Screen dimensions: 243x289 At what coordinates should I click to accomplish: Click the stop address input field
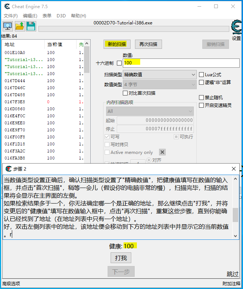coord(155,129)
